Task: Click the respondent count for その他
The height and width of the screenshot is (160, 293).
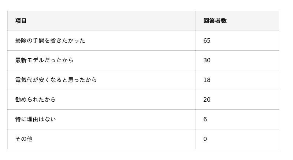Action: click(x=205, y=139)
